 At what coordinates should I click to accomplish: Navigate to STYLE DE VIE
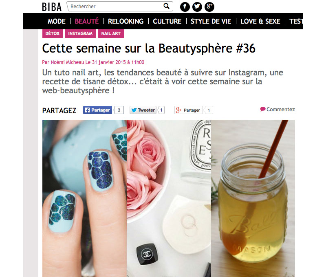coord(211,21)
